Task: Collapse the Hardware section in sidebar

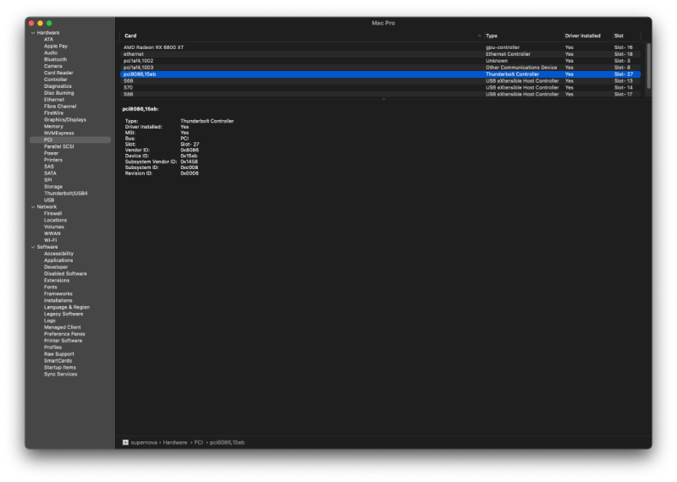Action: (33, 33)
